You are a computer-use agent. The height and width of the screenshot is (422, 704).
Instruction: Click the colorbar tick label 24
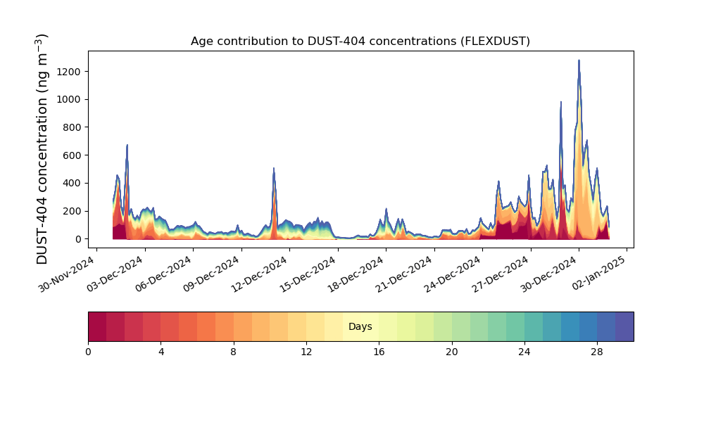(x=524, y=352)
